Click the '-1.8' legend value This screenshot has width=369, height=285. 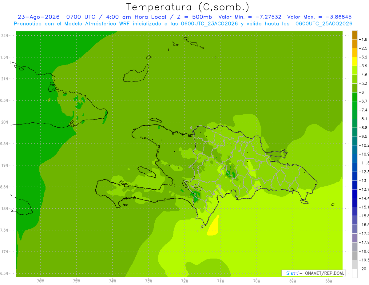[363, 39]
